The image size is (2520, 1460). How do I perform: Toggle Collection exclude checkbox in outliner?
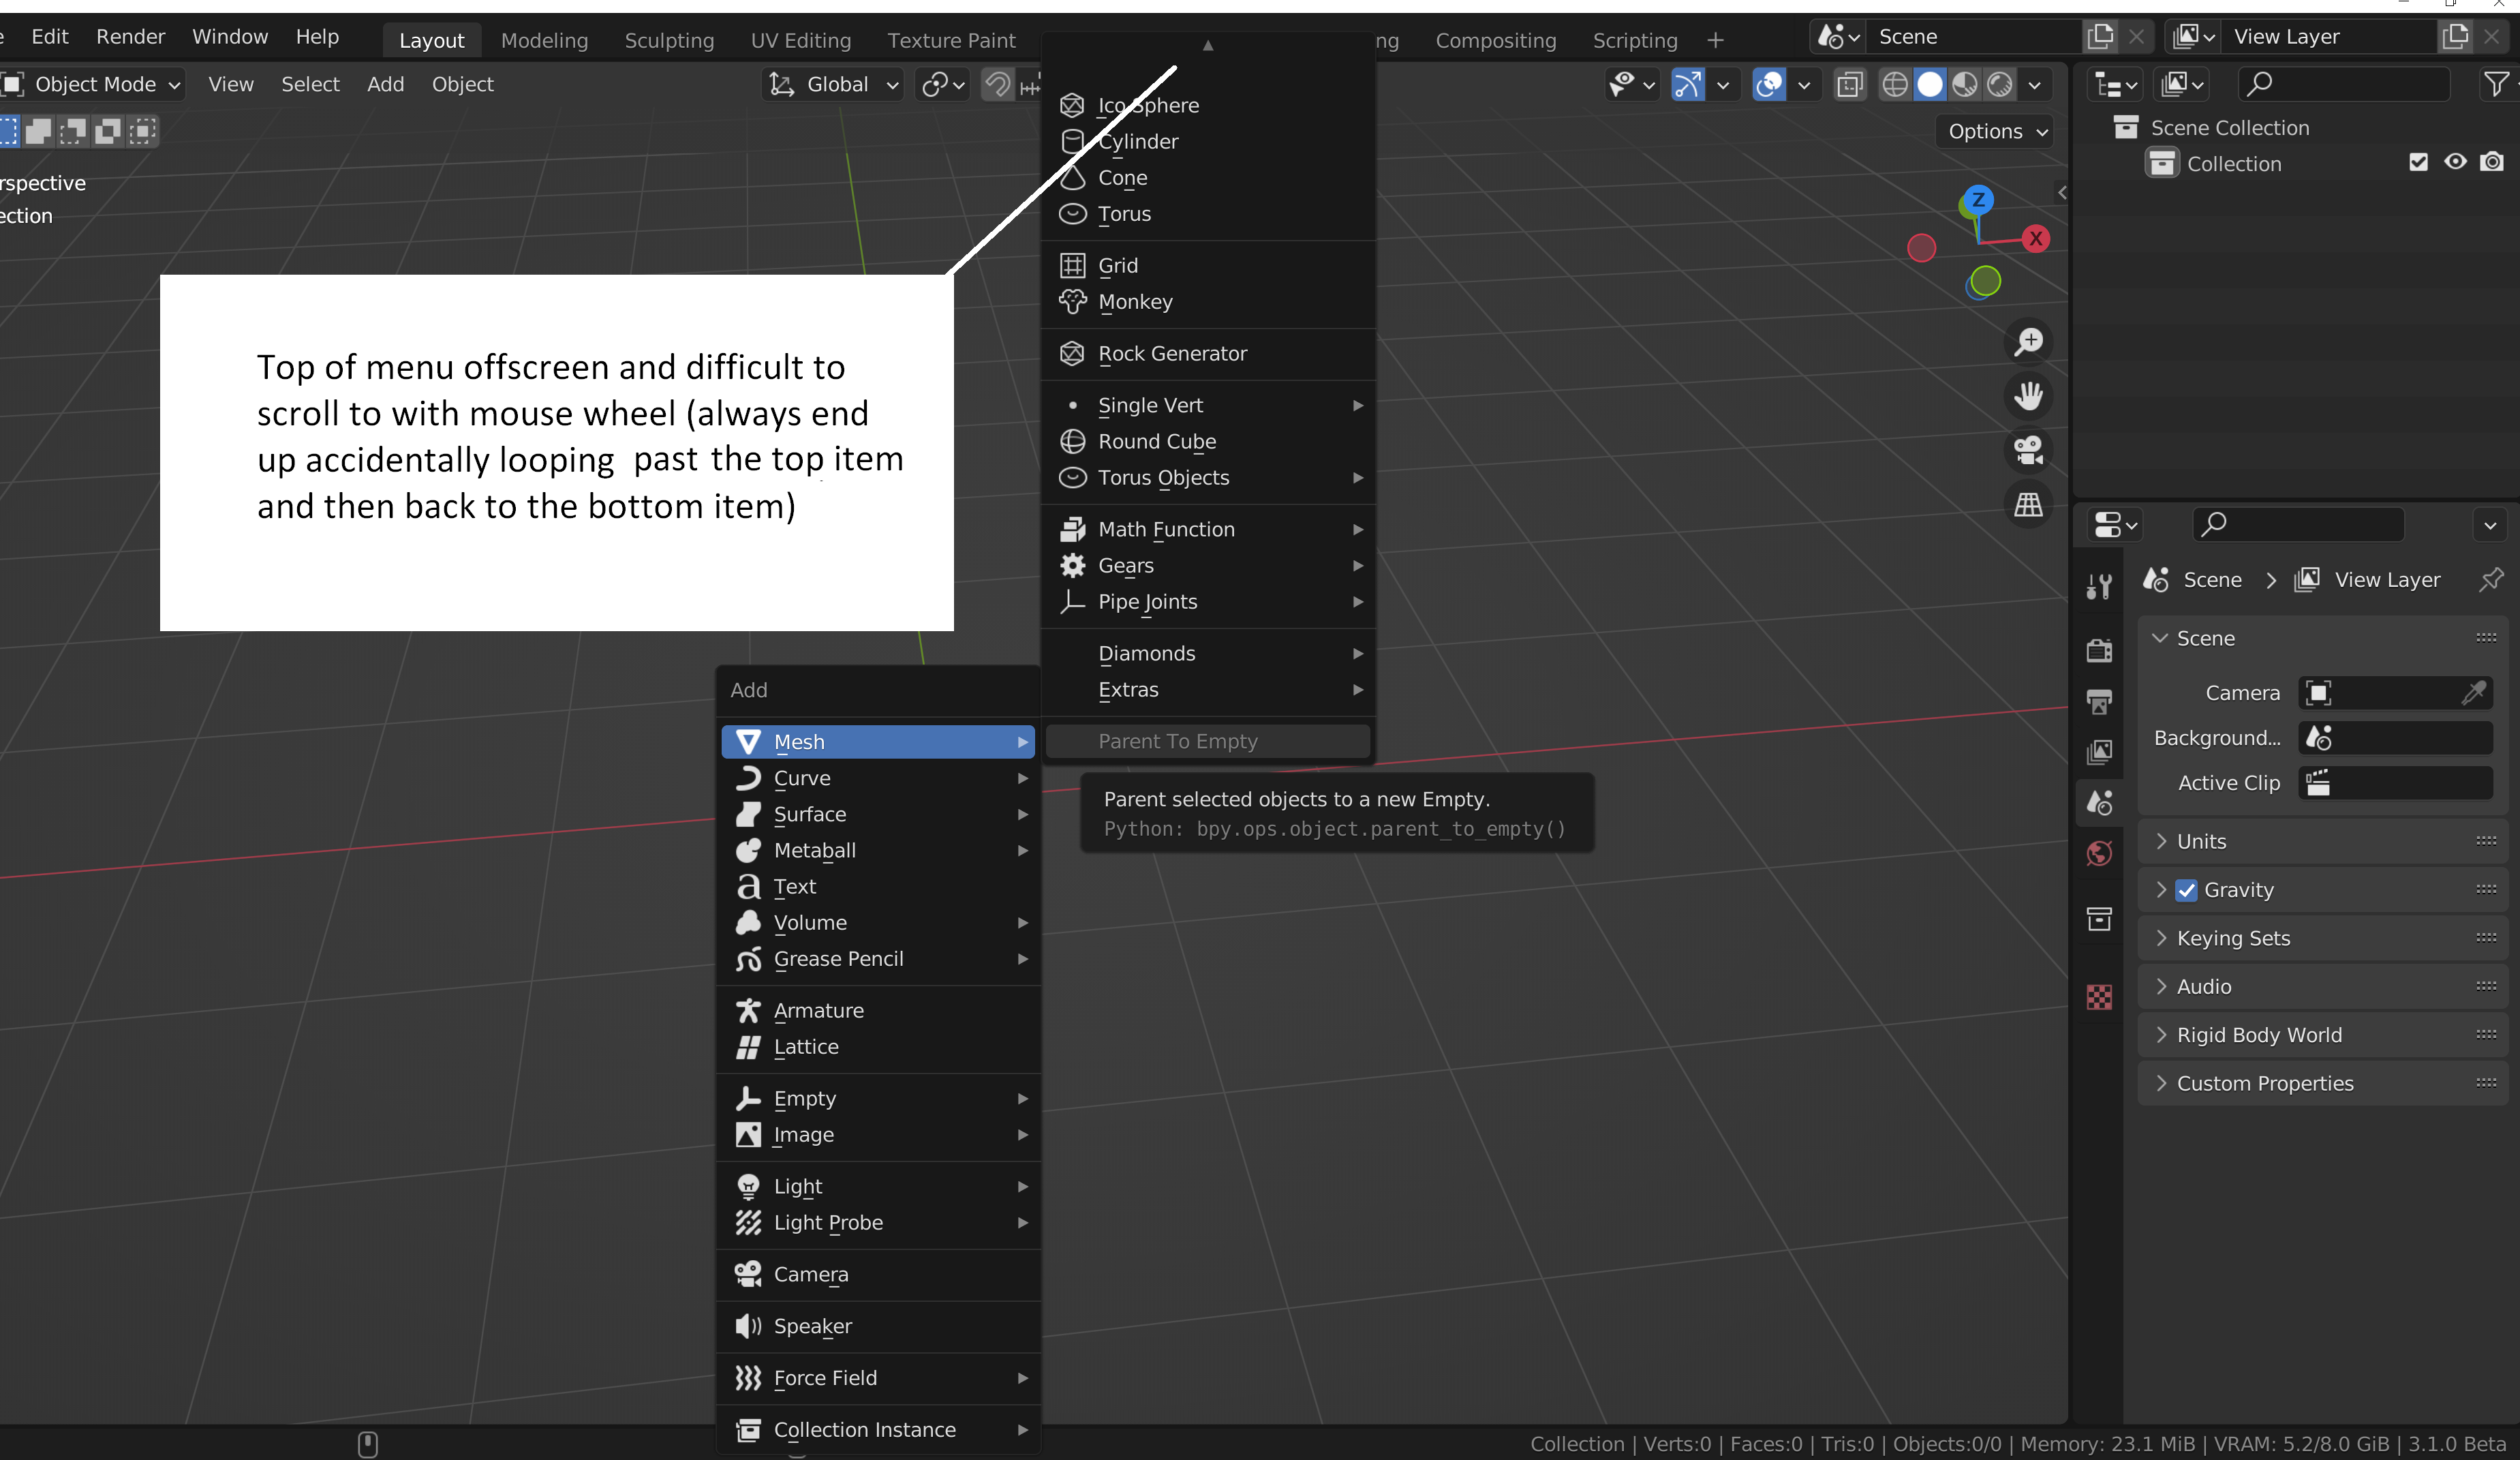click(x=2418, y=162)
